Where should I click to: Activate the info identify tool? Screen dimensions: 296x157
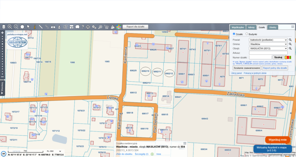[x=34, y=27]
